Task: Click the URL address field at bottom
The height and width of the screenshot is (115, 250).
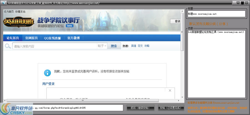Action: [69, 108]
